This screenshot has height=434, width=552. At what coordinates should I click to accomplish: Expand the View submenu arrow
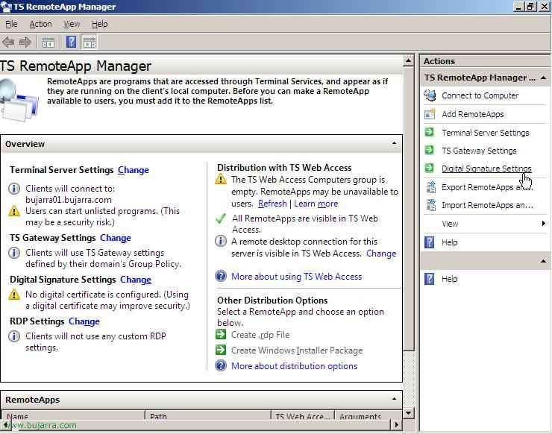tap(544, 224)
